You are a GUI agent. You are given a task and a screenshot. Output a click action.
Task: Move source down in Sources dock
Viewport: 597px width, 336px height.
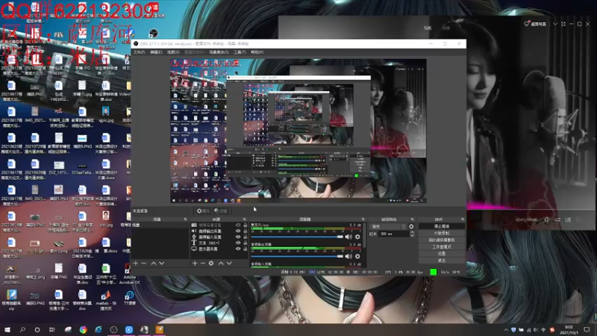coord(229,264)
